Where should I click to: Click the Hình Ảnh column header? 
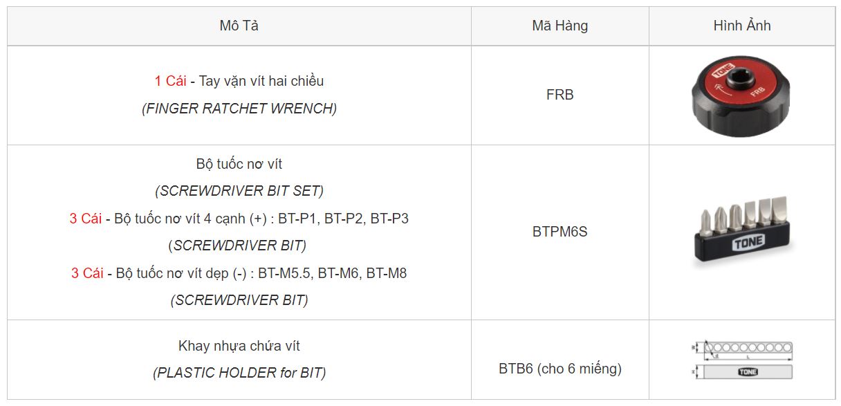(741, 26)
